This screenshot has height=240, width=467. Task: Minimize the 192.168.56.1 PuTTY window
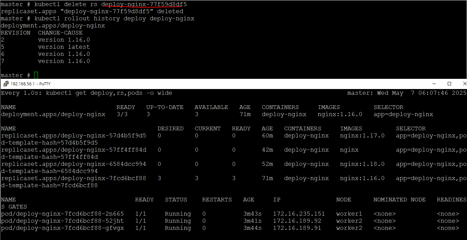[434, 84]
